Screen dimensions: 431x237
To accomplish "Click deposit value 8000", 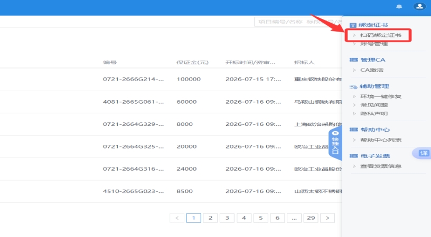I will click(184, 124).
